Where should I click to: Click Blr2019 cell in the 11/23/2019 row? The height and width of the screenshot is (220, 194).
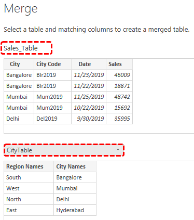click(x=52, y=75)
